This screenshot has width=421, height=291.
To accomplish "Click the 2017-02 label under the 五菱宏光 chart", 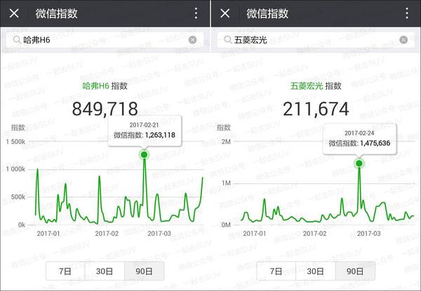I will [x=314, y=234].
